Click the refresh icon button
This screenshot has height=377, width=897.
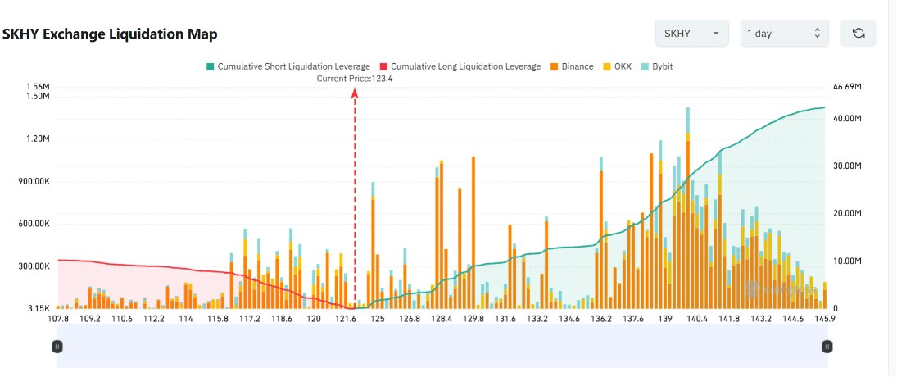tap(858, 33)
